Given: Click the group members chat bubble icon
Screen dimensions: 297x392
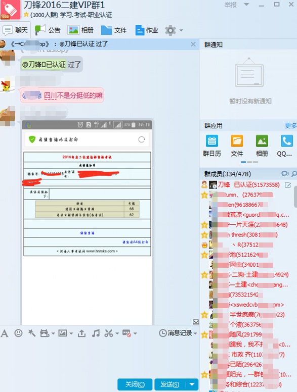Looking at the screenshot, I should click(285, 173).
